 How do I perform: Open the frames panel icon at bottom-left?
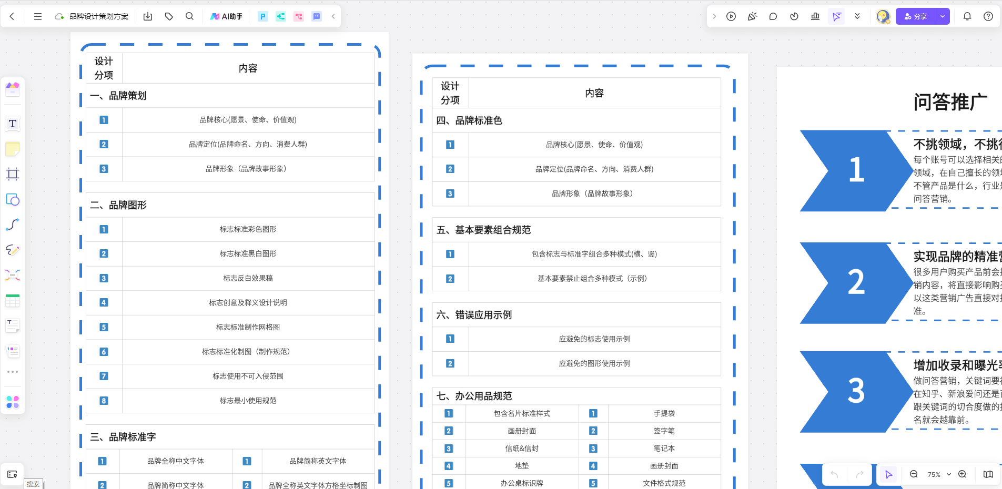coord(13,474)
